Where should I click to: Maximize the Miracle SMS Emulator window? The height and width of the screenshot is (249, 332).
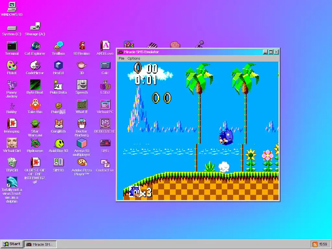tap(271, 52)
